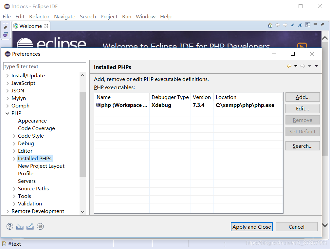Reduce font size in Welcome toolbar
This screenshot has width=330, height=249.
[293, 25]
